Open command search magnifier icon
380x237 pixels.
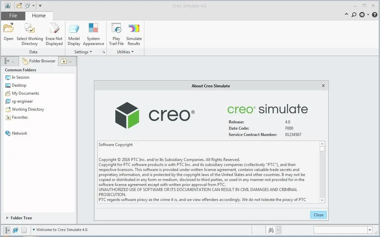[x=354, y=15]
